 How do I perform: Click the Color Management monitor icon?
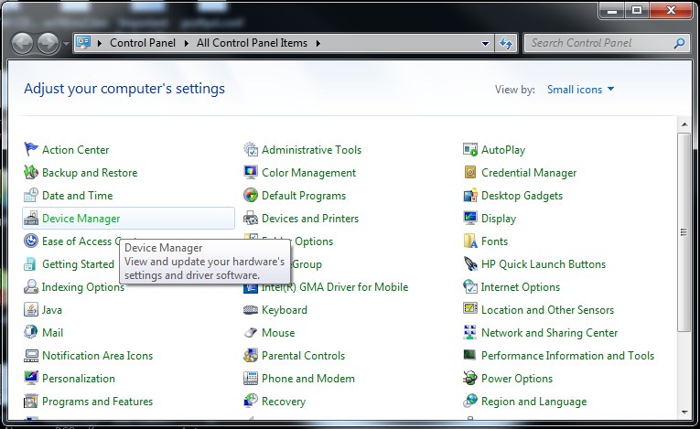coord(251,172)
